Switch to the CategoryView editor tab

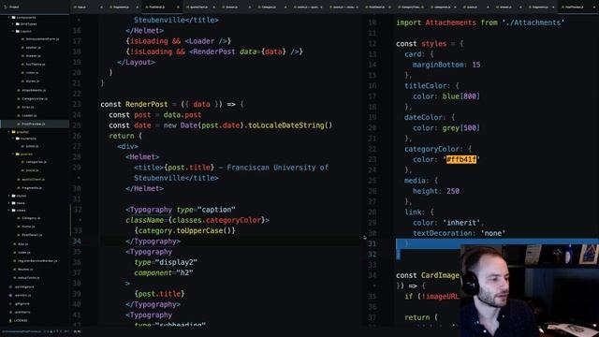pos(411,7)
